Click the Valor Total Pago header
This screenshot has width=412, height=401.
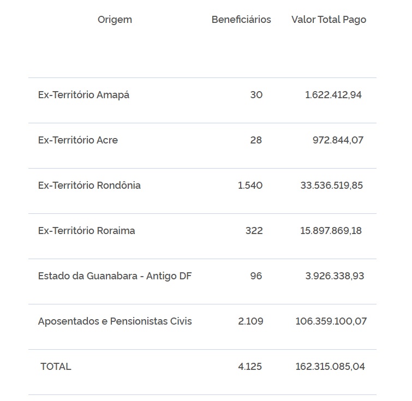pos(329,20)
